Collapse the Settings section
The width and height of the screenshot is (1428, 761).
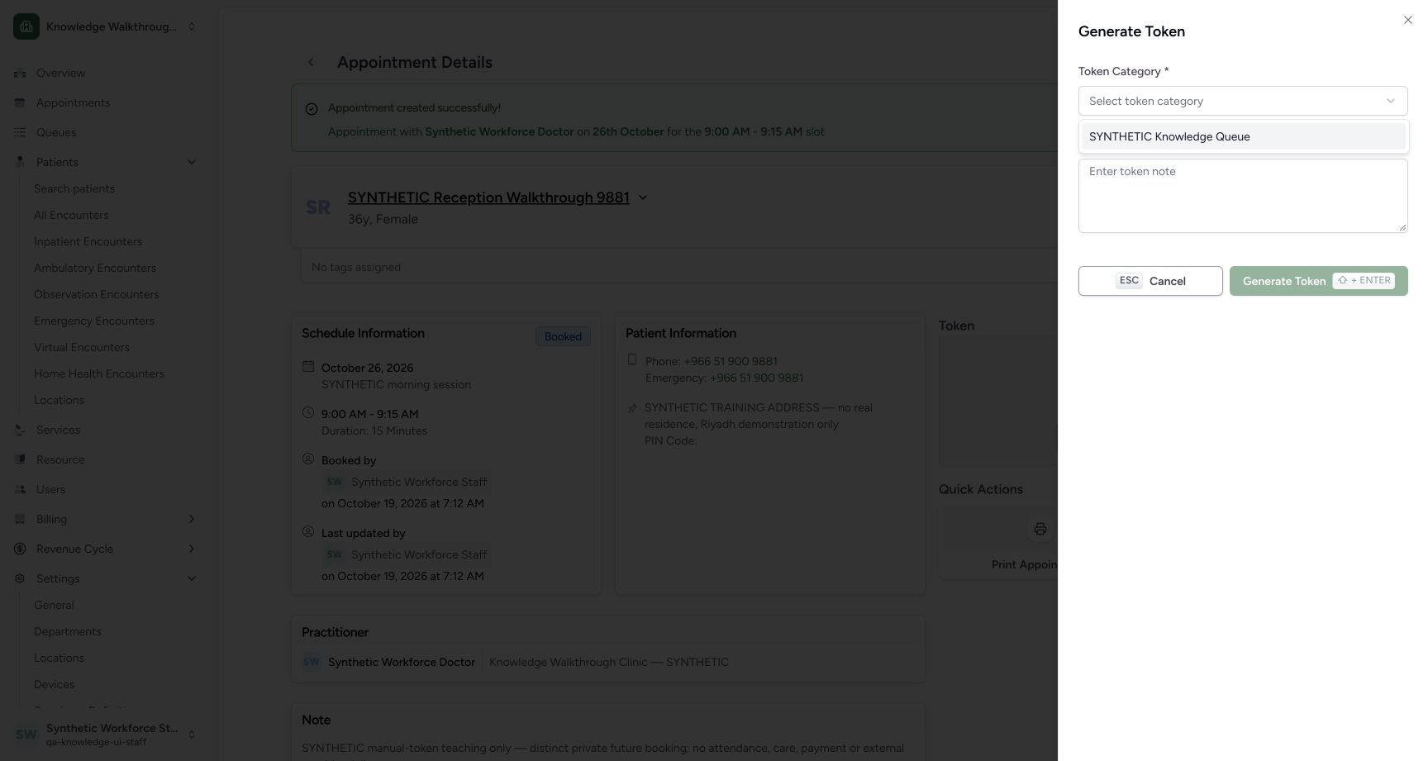coord(192,578)
